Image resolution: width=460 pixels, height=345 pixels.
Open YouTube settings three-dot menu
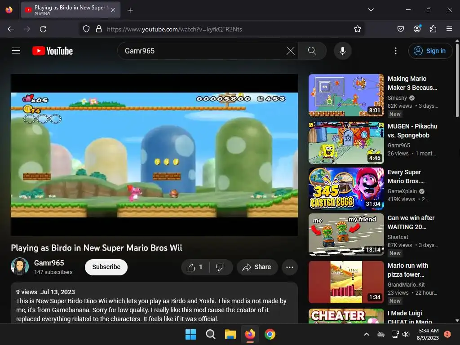[395, 51]
